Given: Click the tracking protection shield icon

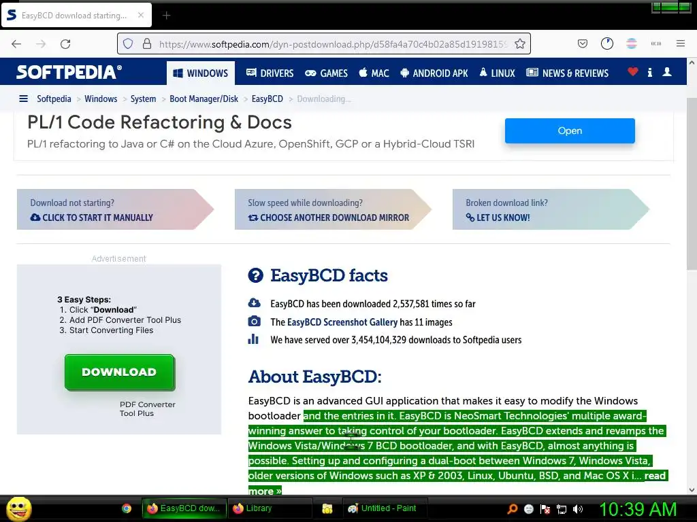Looking at the screenshot, I should click(128, 44).
